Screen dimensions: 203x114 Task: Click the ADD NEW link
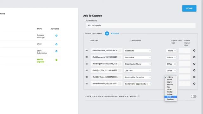115,34
